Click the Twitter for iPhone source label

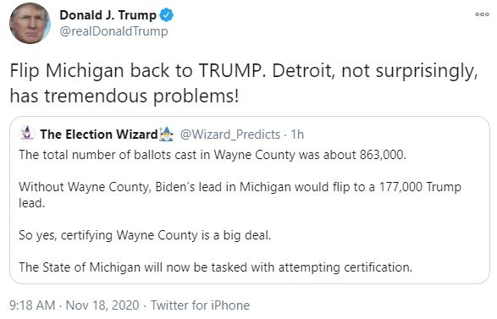[200, 305]
